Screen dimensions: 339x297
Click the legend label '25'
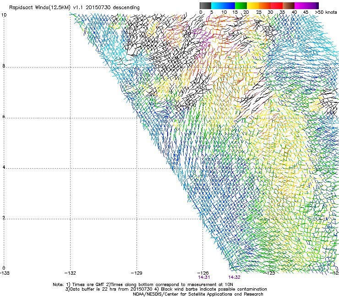pos(259,12)
